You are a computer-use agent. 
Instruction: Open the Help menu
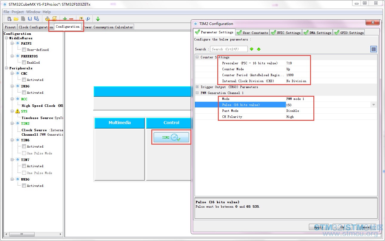pos(47,12)
